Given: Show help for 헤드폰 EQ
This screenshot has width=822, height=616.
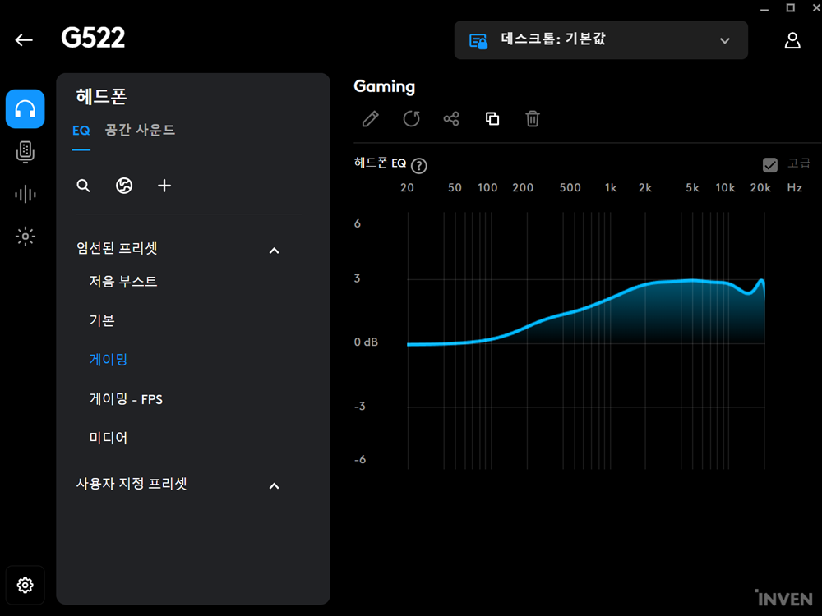Looking at the screenshot, I should pos(419,166).
